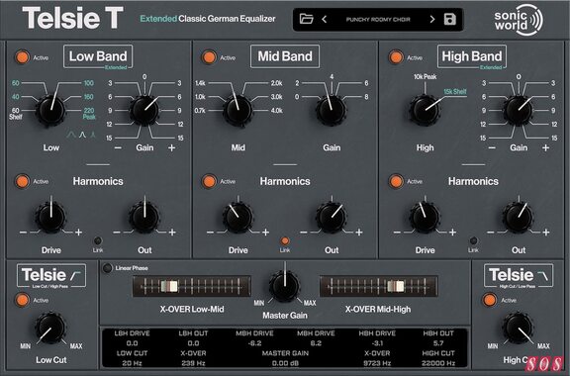Click the X-OVER 9723 Hz readout
Screen dimensions: 570x376
point(377,358)
